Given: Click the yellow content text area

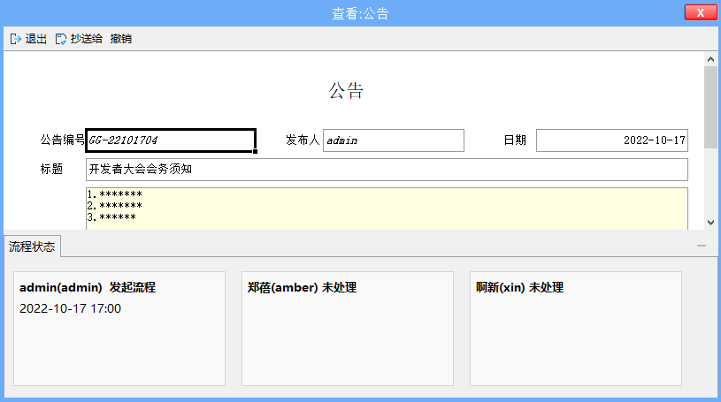Looking at the screenshot, I should pyautogui.click(x=387, y=209).
